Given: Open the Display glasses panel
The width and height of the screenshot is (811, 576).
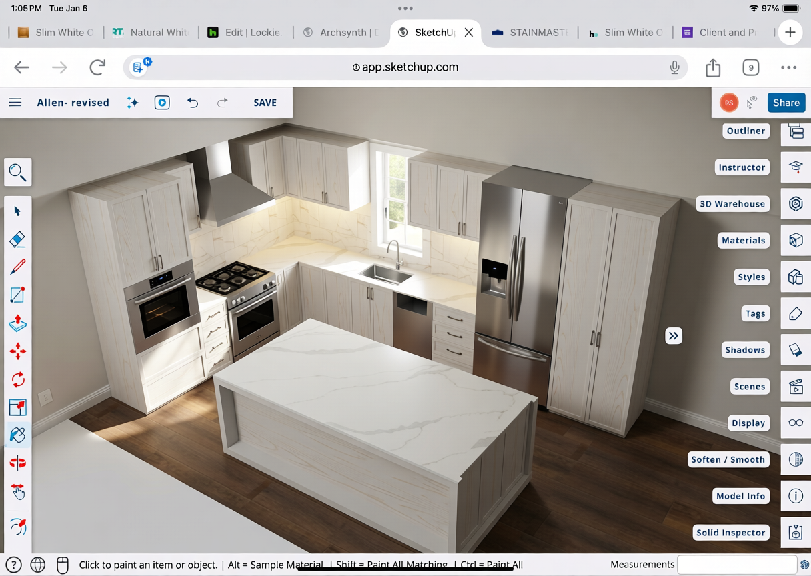Looking at the screenshot, I should tap(796, 423).
